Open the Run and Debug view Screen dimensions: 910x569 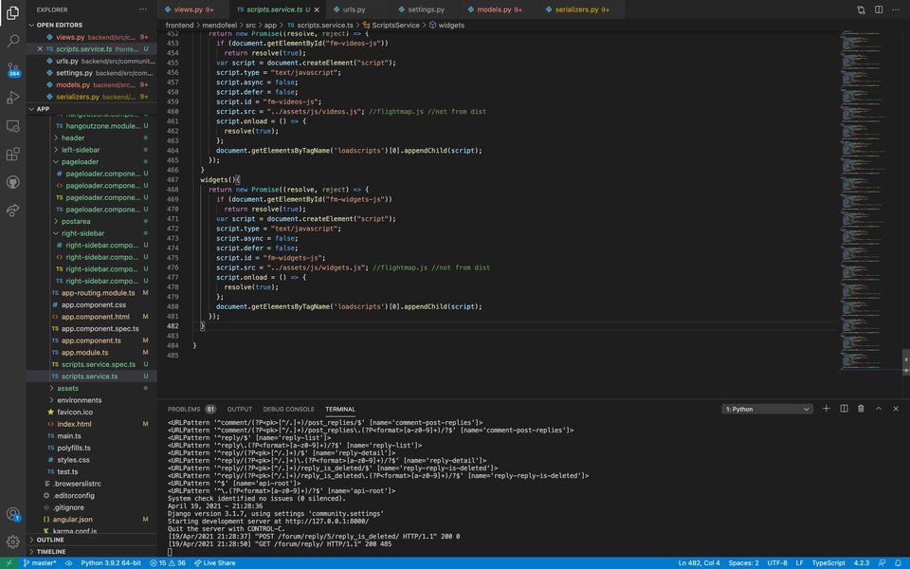click(x=12, y=98)
